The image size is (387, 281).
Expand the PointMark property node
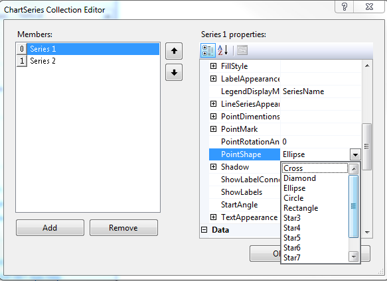tap(213, 129)
